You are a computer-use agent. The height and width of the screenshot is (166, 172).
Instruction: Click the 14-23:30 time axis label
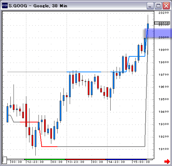coord(117,162)
